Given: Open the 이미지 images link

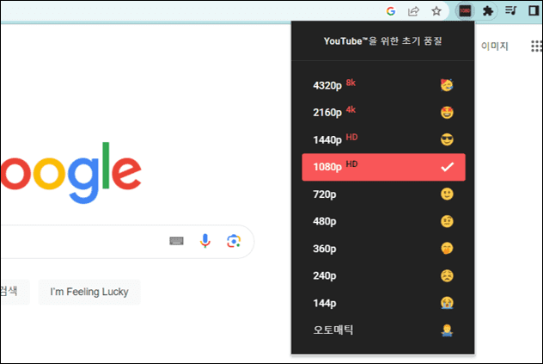Looking at the screenshot, I should coord(495,46).
